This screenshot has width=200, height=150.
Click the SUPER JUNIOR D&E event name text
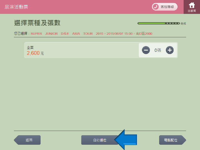click(67, 34)
